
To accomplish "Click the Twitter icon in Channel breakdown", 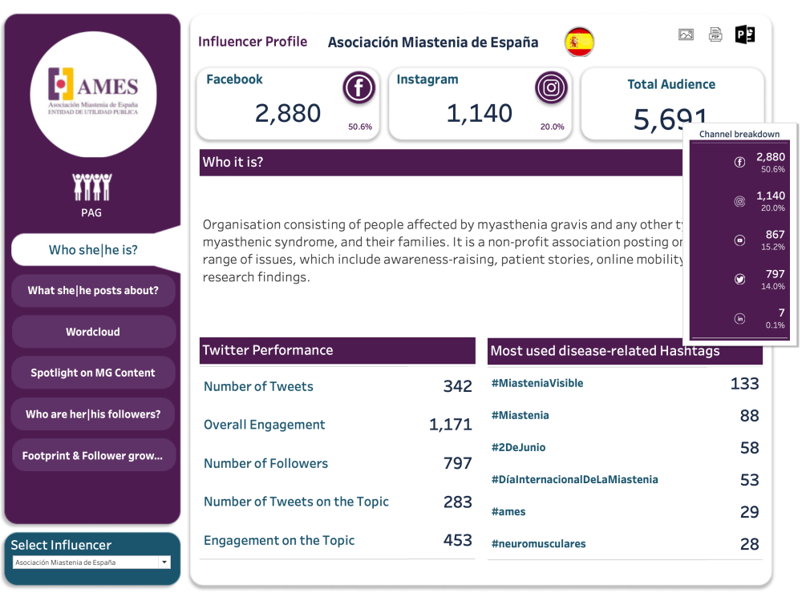I will [739, 279].
